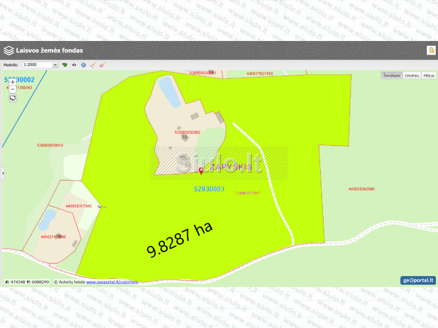438x328 pixels.
Task: Click the Laisvos žemės fondas title
Action: click(x=49, y=50)
